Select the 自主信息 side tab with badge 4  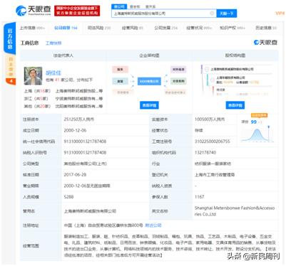coord(11,70)
